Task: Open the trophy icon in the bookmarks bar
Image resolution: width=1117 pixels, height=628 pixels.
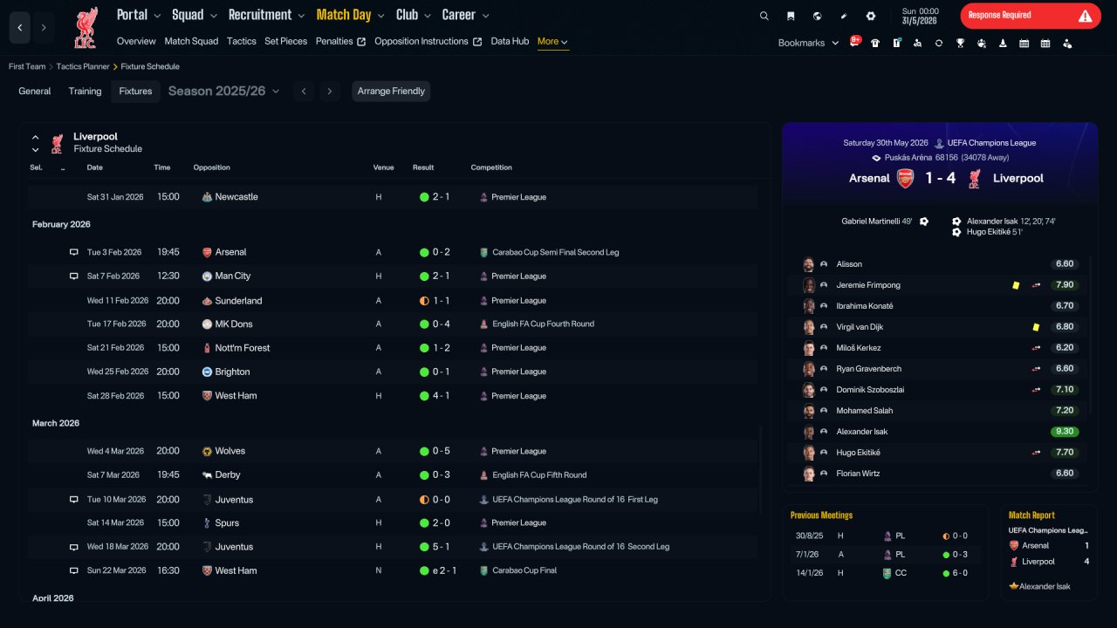Action: click(960, 43)
